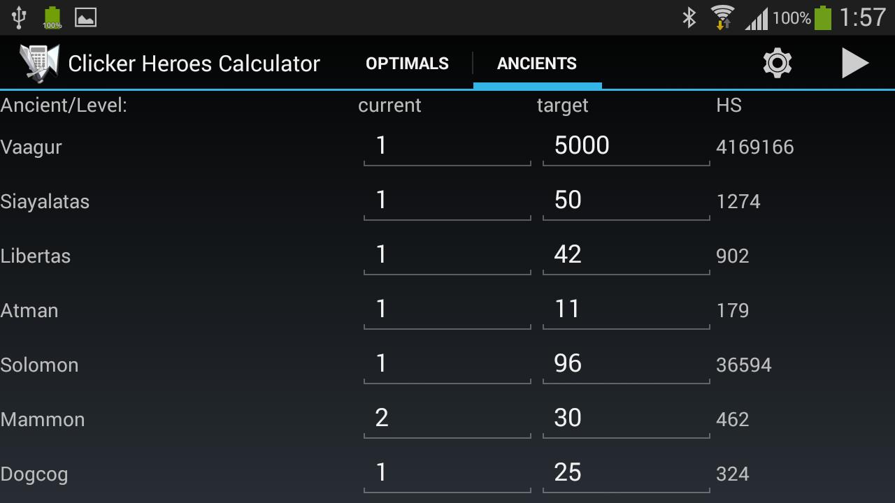Select the ANCIENTS tab
Viewport: 895px width, 503px height.
pyautogui.click(x=537, y=63)
